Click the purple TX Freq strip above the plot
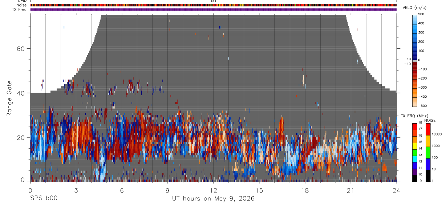 point(213,9)
